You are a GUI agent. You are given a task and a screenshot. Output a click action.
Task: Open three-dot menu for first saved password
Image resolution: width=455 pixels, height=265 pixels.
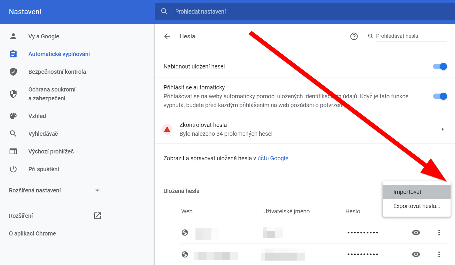click(x=439, y=233)
